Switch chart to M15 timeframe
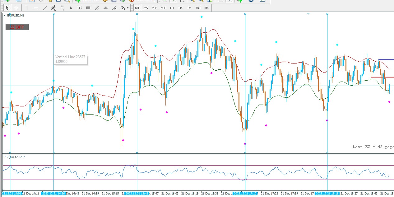 pos(155,8)
